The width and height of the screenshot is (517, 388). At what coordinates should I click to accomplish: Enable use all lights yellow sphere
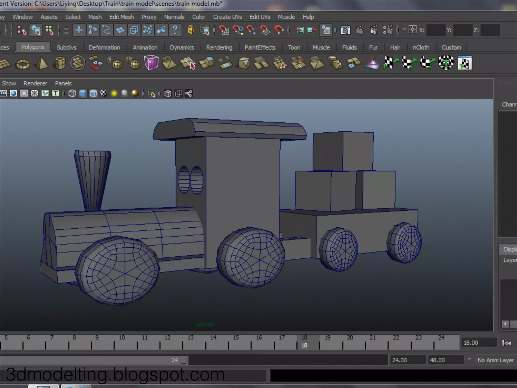coord(114,93)
